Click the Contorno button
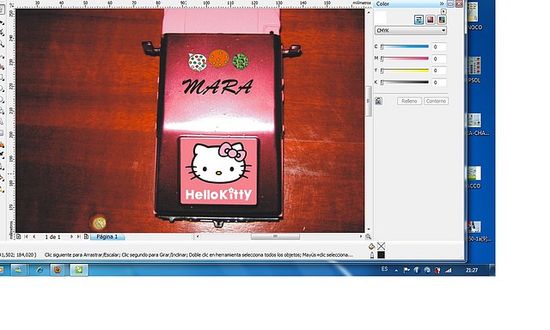 coord(436,101)
